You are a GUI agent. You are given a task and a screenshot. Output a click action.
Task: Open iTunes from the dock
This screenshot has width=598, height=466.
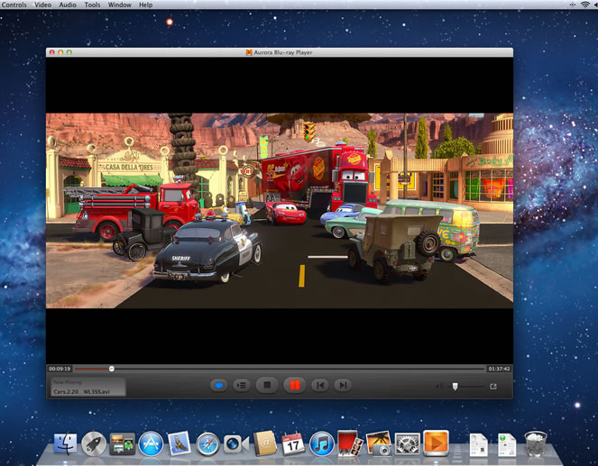pyautogui.click(x=321, y=443)
